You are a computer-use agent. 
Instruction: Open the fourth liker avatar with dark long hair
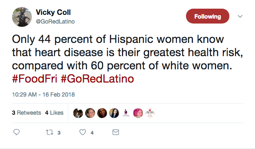pyautogui.click(x=114, y=113)
